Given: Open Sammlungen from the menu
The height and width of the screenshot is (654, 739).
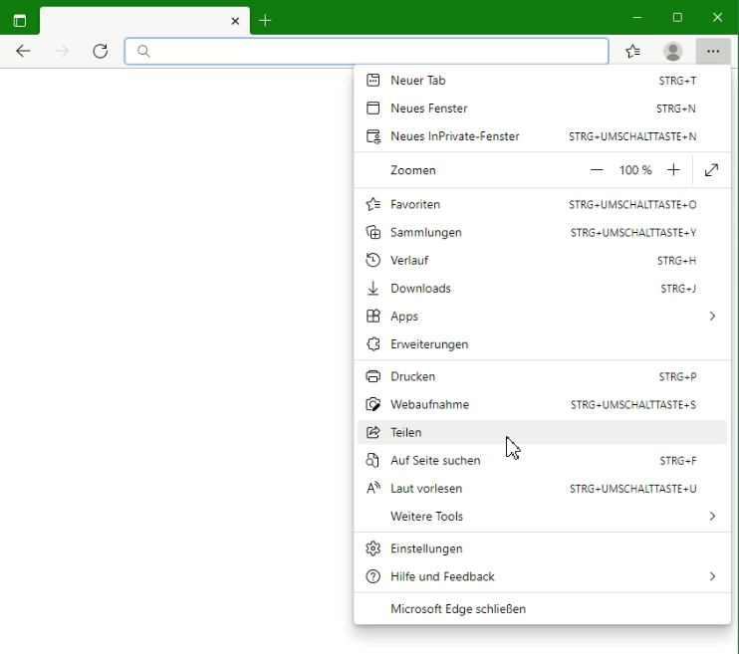Looking at the screenshot, I should pyautogui.click(x=542, y=233).
